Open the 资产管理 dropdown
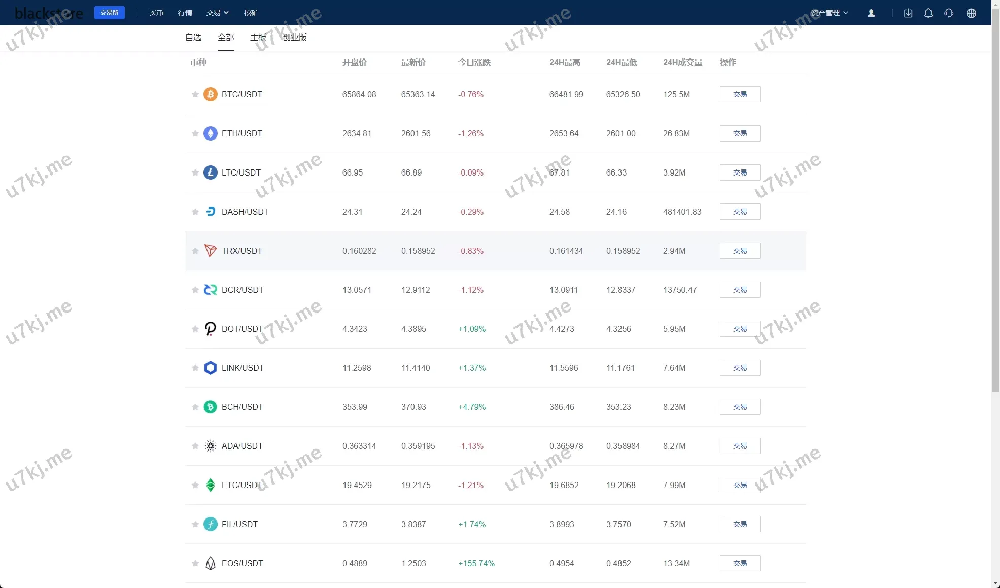 point(829,13)
